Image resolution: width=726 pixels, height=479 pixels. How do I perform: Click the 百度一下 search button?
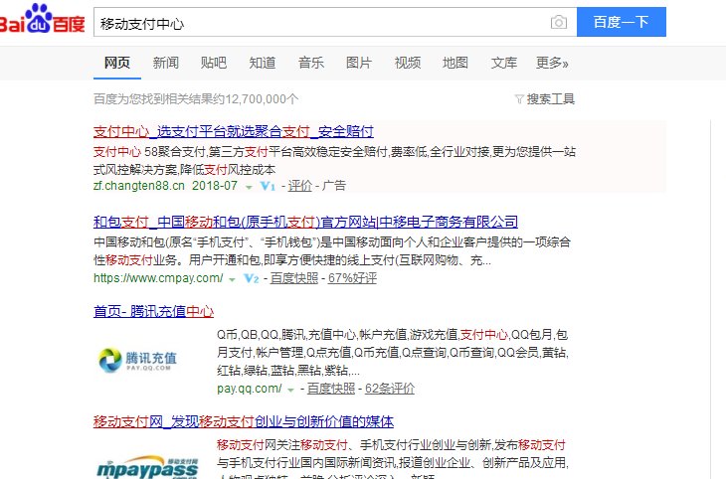[622, 22]
